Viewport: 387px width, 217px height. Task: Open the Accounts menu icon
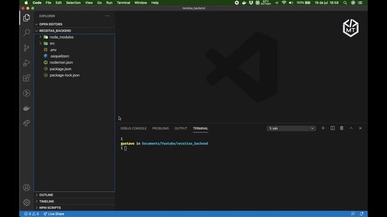tap(27, 187)
